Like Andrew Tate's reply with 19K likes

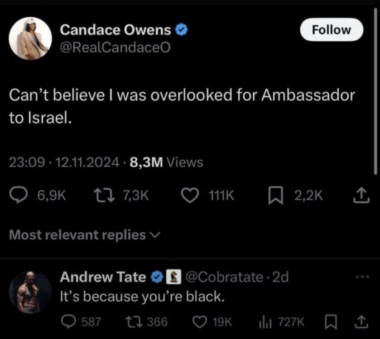tap(199, 322)
